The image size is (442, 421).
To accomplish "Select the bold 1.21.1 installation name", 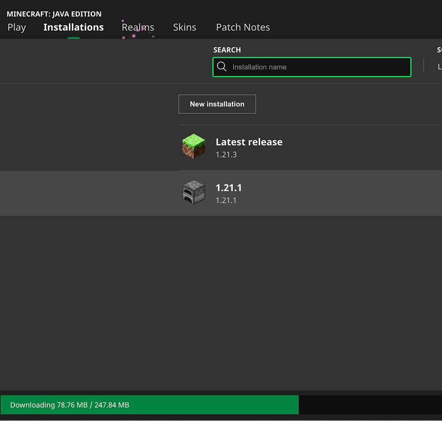I will point(229,188).
